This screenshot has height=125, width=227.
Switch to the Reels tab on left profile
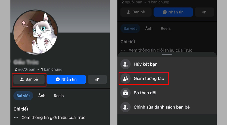pos(59,96)
